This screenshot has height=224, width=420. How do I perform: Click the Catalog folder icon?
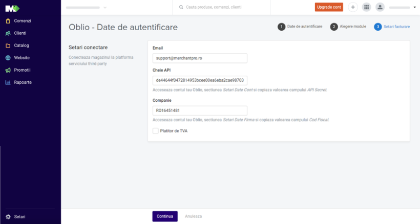coord(8,46)
